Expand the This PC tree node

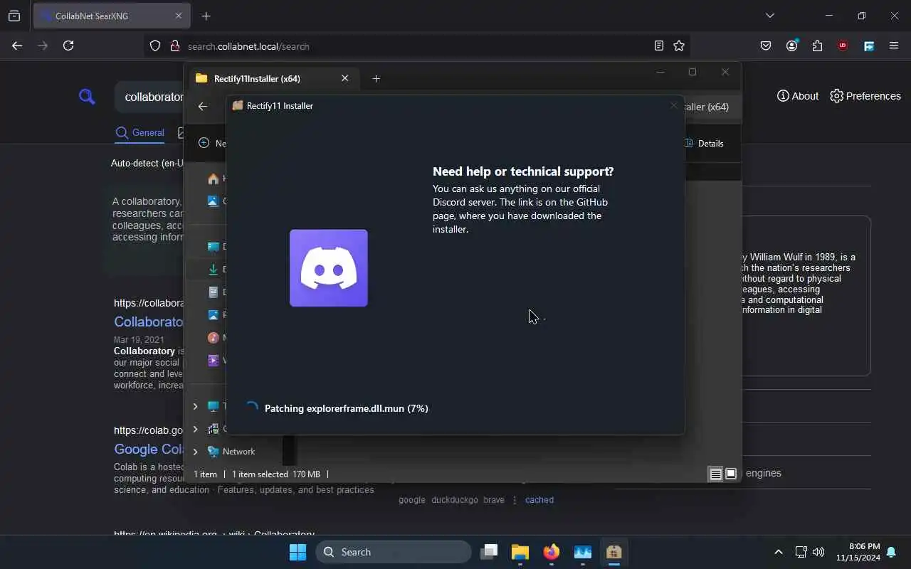[195, 406]
